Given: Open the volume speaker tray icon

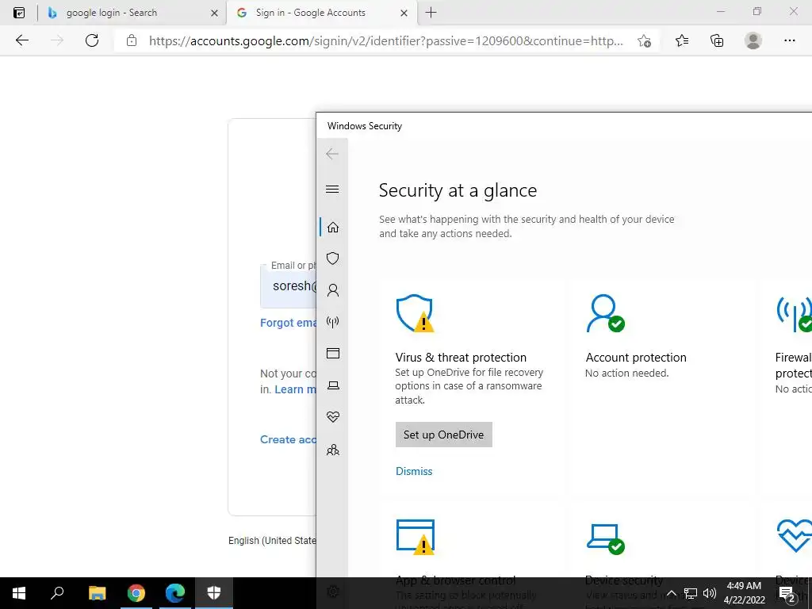Looking at the screenshot, I should (x=710, y=593).
